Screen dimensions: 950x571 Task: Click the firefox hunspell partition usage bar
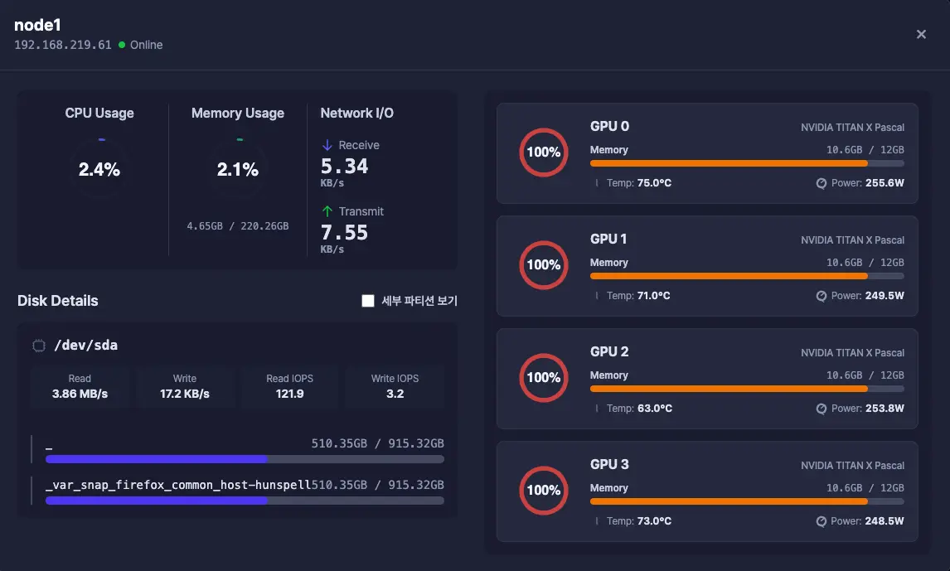245,501
